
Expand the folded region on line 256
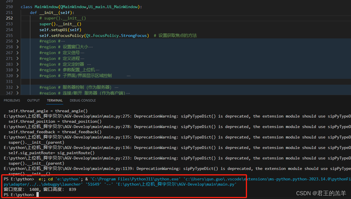pyautogui.click(x=17, y=41)
